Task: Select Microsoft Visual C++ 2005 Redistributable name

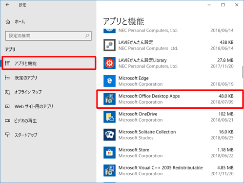Action: tap(161, 168)
